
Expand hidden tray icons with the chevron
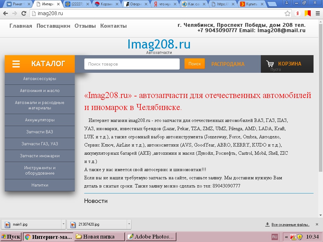[x=286, y=237]
